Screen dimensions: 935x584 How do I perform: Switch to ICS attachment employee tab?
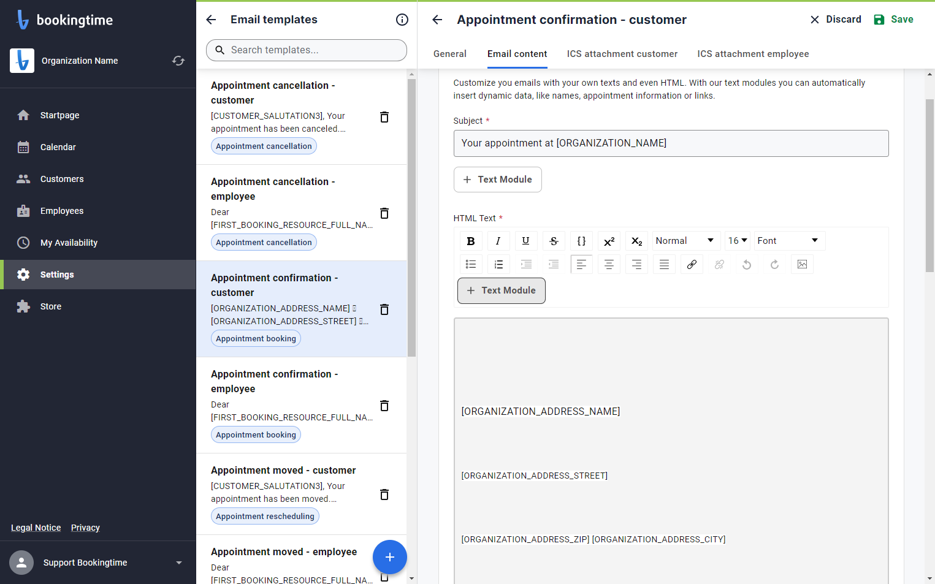[x=753, y=54]
